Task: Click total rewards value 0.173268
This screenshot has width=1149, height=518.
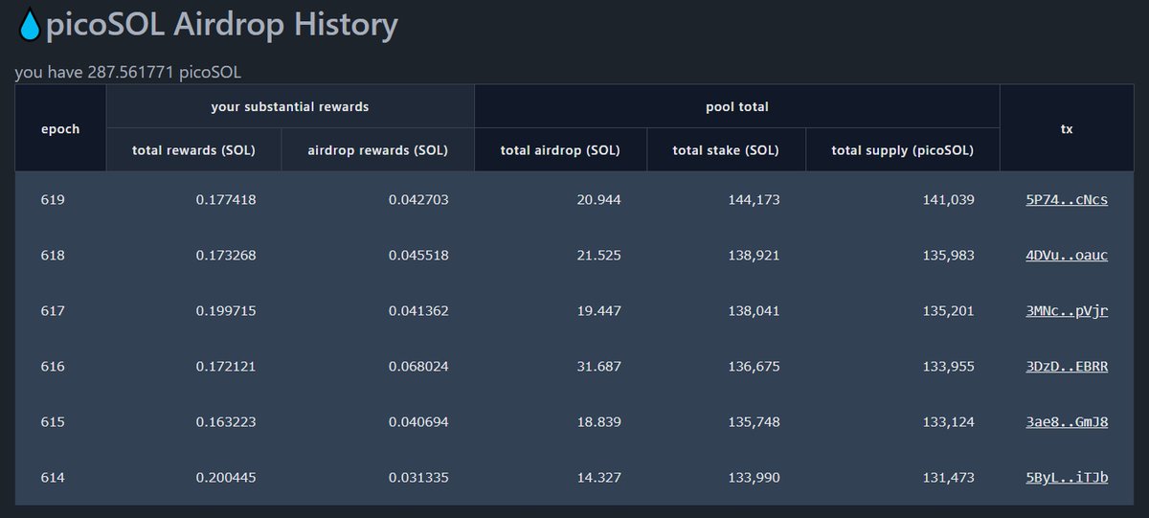Action: point(226,256)
